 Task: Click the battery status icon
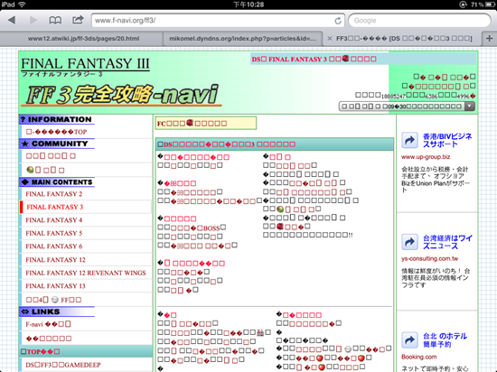point(490,5)
